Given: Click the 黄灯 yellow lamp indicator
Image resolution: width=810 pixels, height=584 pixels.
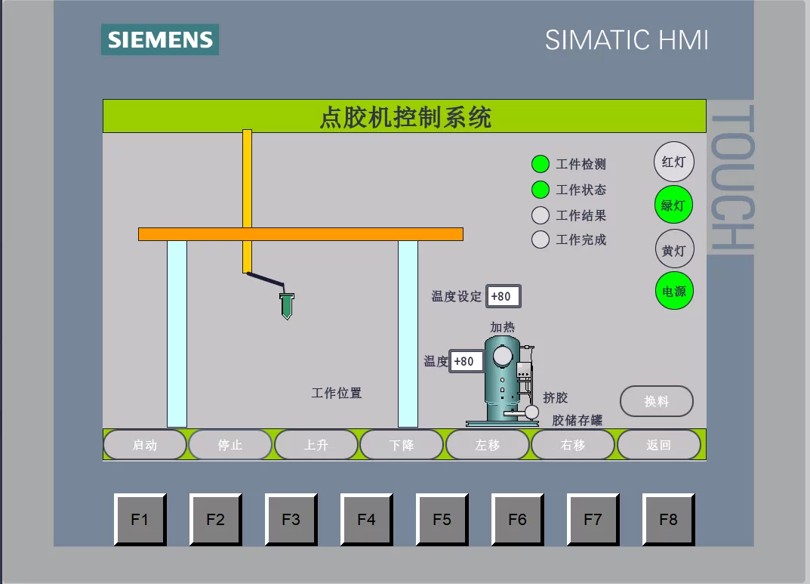Looking at the screenshot, I should point(673,248).
